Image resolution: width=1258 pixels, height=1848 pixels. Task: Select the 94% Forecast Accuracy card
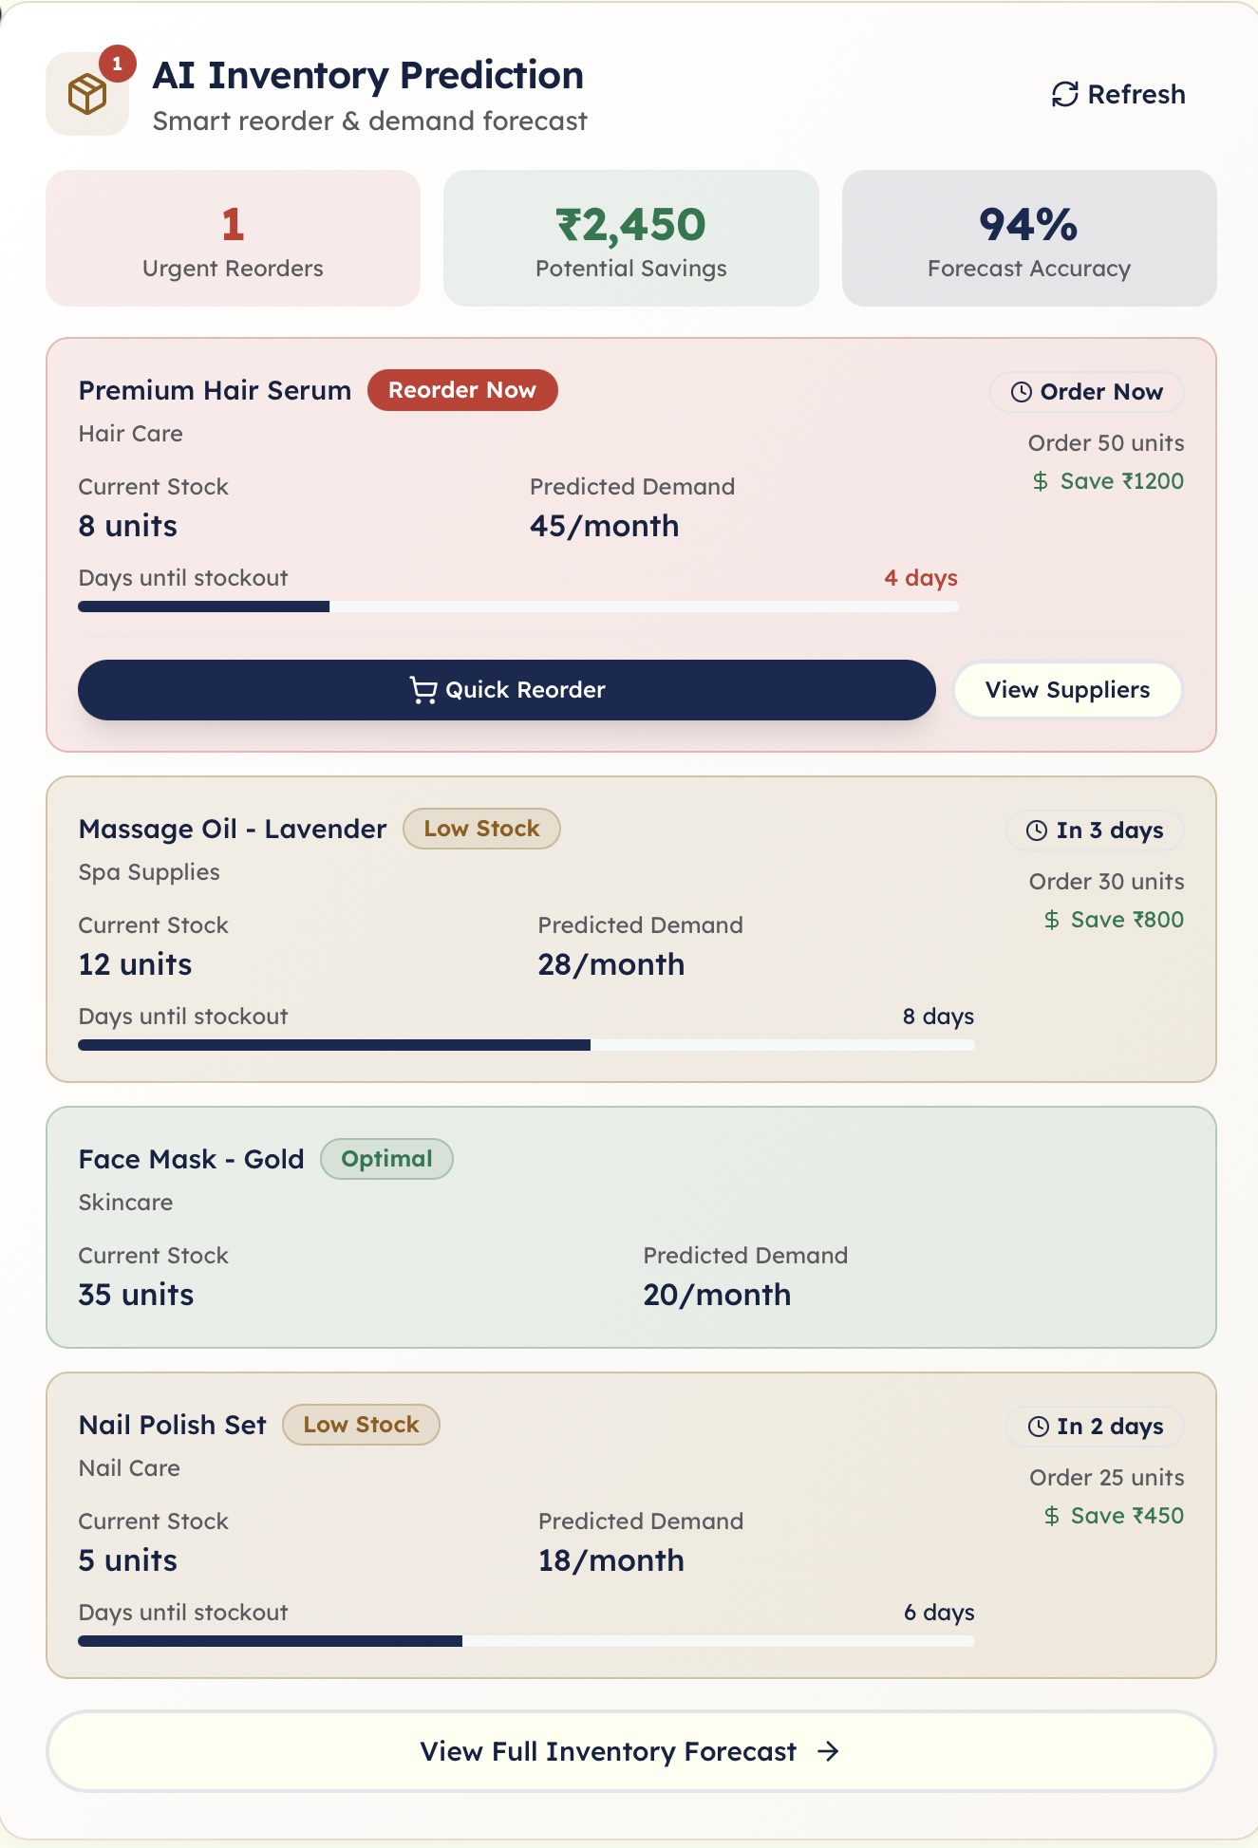click(1029, 238)
